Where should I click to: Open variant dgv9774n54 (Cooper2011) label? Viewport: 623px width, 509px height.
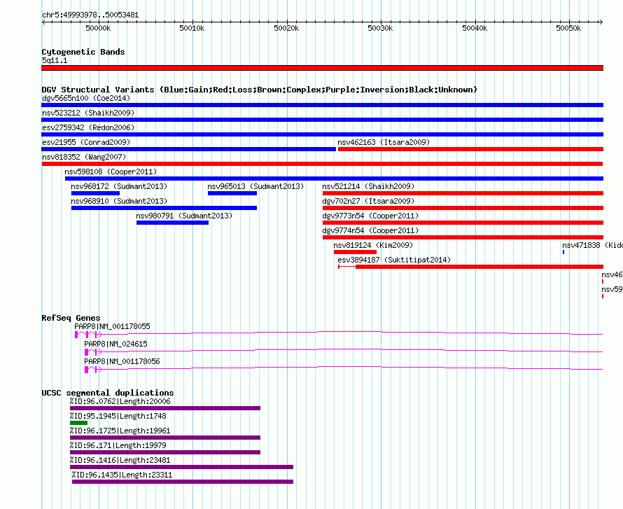coord(370,230)
